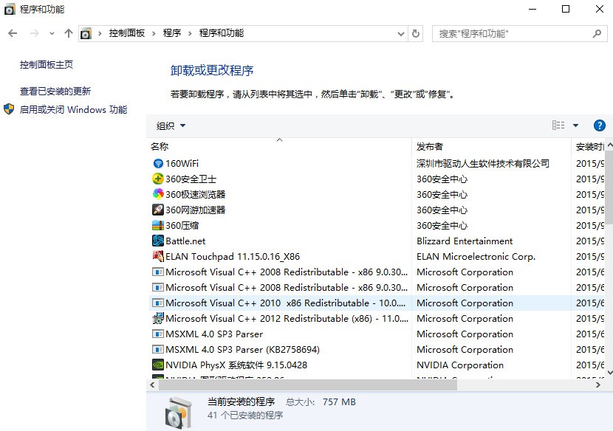
Task: Select Microsoft Visual C++ 2010 x86 Redistributable name
Action: click(x=285, y=303)
